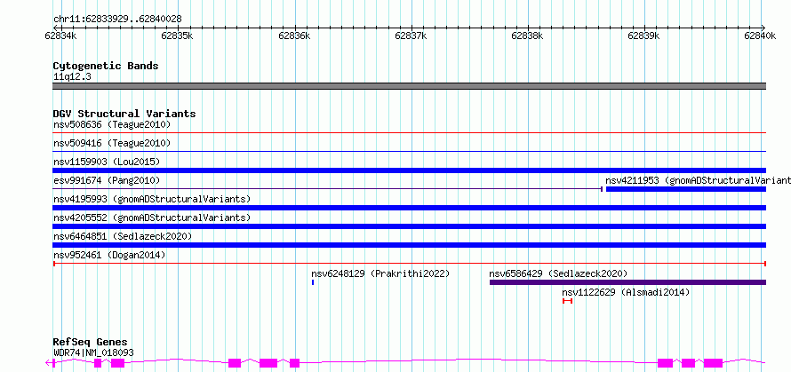Open variant esv991674 (Pang2010) label
The height and width of the screenshot is (372, 791).
tap(107, 180)
